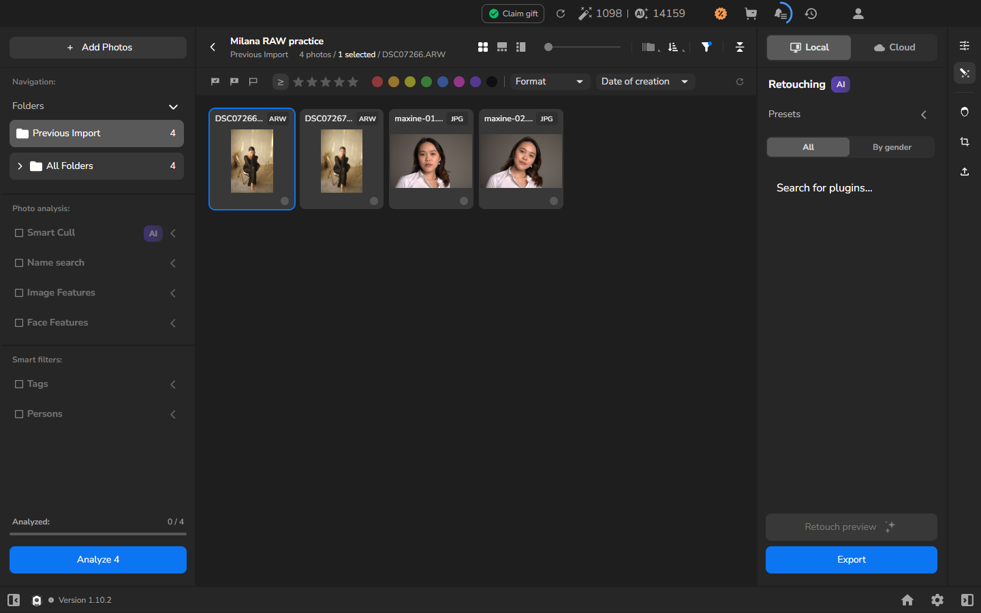Tick the Face Features checkbox
The width and height of the screenshot is (981, 613).
pos(19,323)
